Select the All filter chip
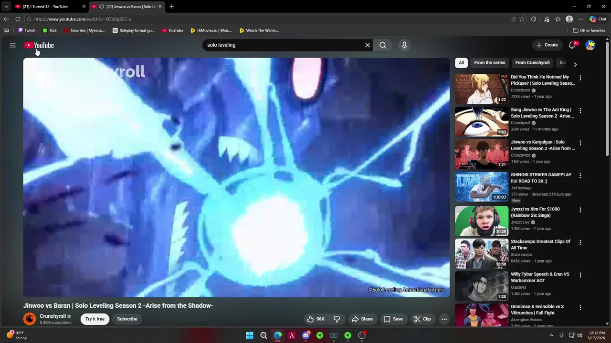Image resolution: width=611 pixels, height=343 pixels. (461, 62)
